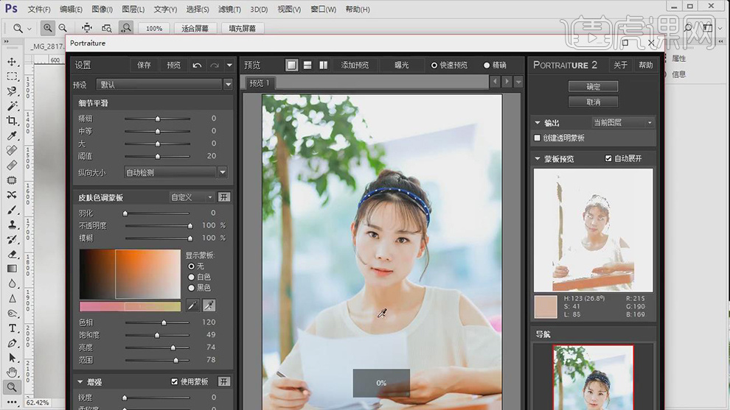Click the 添加预览 button
Image resolution: width=730 pixels, height=410 pixels.
355,65
